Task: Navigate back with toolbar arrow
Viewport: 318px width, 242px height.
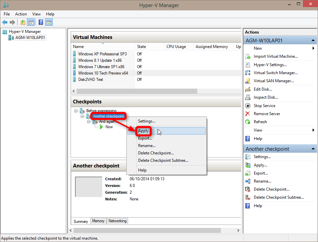Action: 5,22
